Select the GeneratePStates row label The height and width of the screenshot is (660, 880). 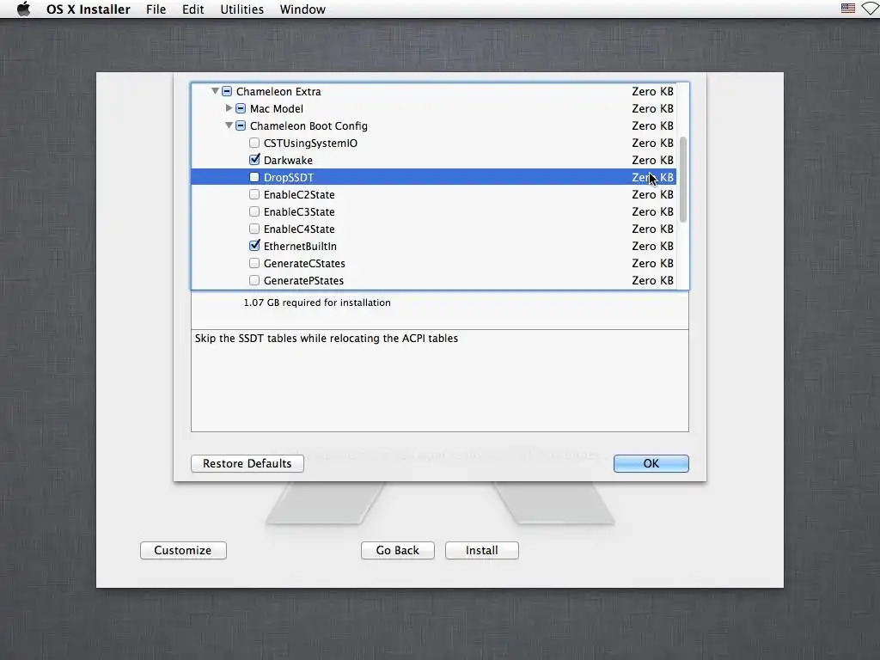click(303, 281)
